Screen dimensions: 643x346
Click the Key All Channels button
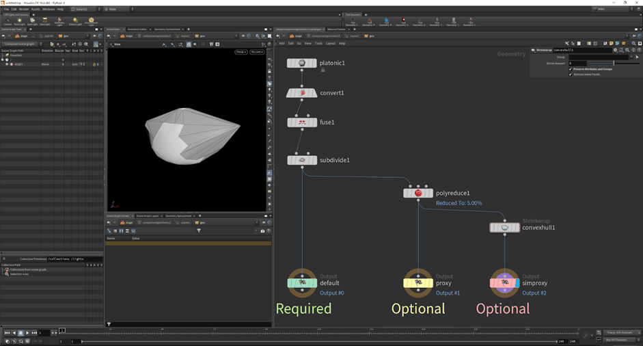click(618, 340)
